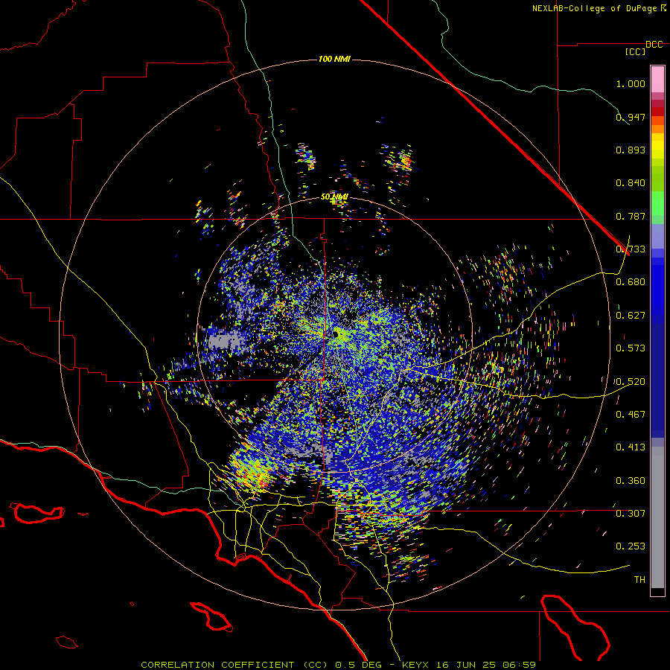Select the 0.787 legend value

click(631, 216)
